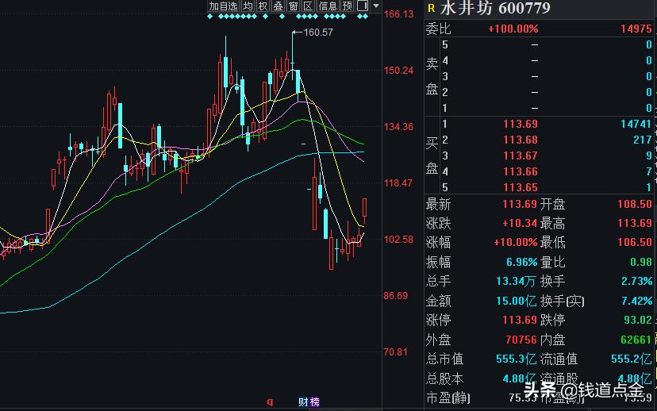Click the 涨幅 value +10.00%
Screen dimensions: 657x411
(x=516, y=243)
